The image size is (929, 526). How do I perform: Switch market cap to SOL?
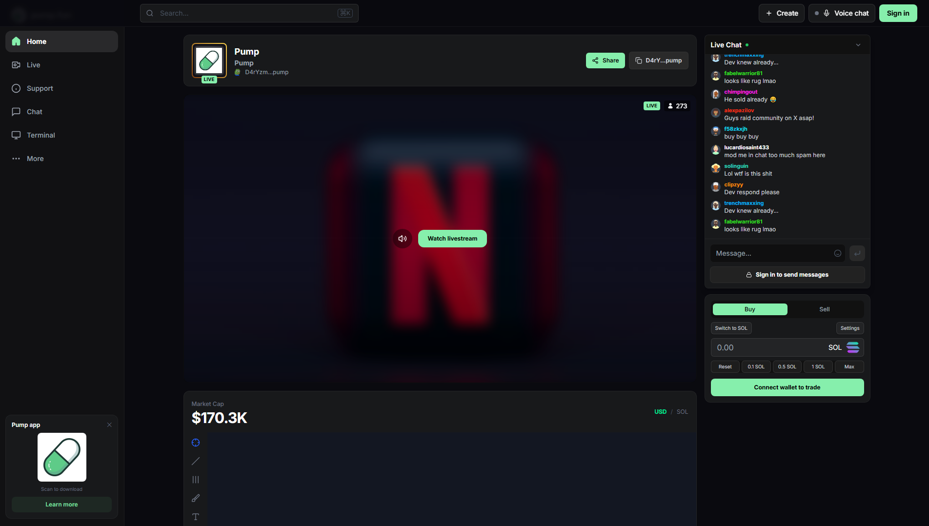point(682,412)
